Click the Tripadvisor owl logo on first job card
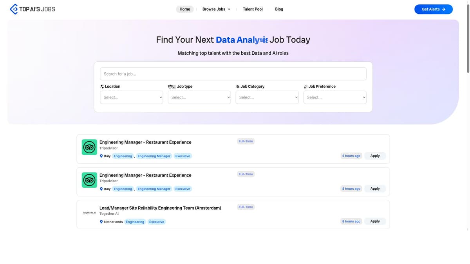The image size is (470, 264). click(x=89, y=147)
